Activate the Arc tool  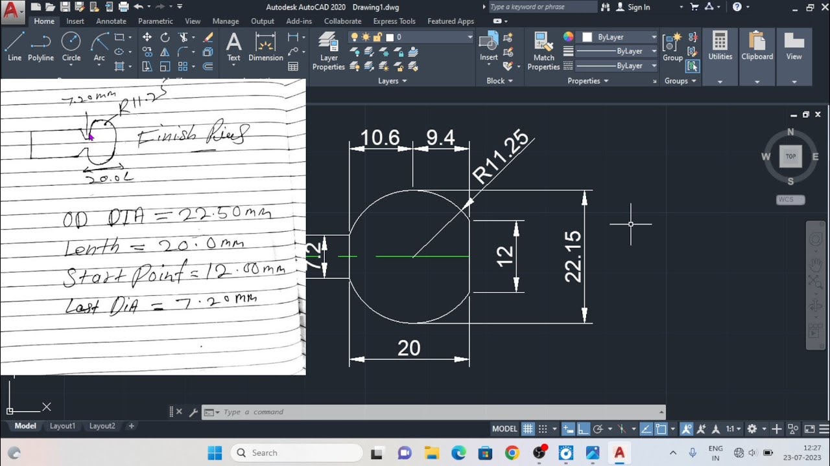99,47
